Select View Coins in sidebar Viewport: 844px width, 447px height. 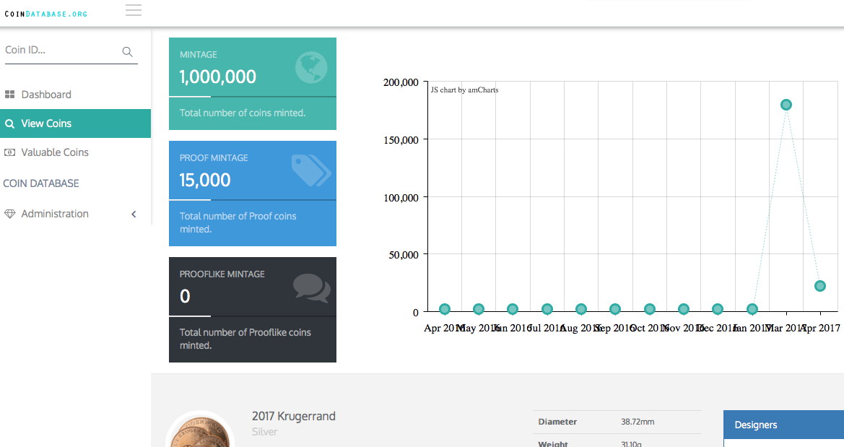click(46, 123)
